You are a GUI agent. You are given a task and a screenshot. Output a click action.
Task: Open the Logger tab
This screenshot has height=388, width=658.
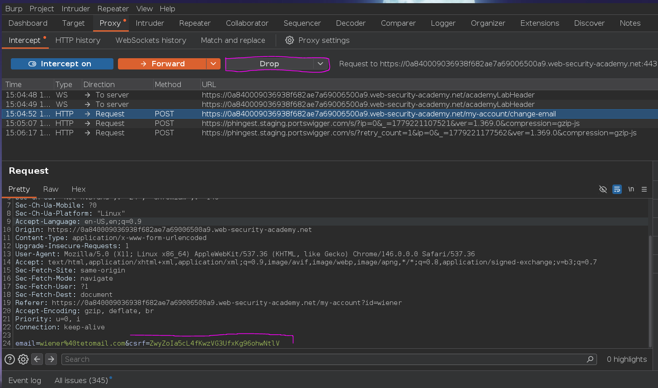[x=443, y=23]
